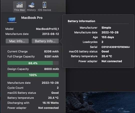Viewport: 135px width, 113px height.
Task: Click Good status in Battery Information popover
Action: pyautogui.click(x=105, y=51)
